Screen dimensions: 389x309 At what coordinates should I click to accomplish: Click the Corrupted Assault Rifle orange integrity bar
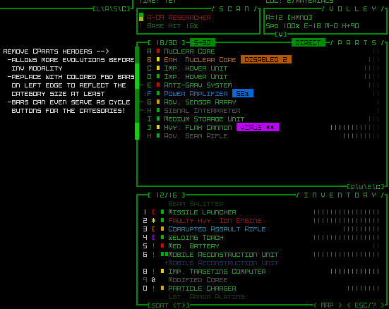pyautogui.click(x=361, y=229)
